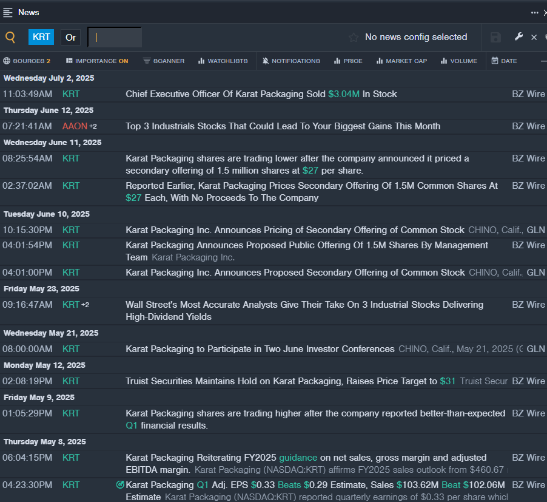Click the Friday May 9, 2025 date header
The image size is (547, 502).
pyautogui.click(x=39, y=397)
